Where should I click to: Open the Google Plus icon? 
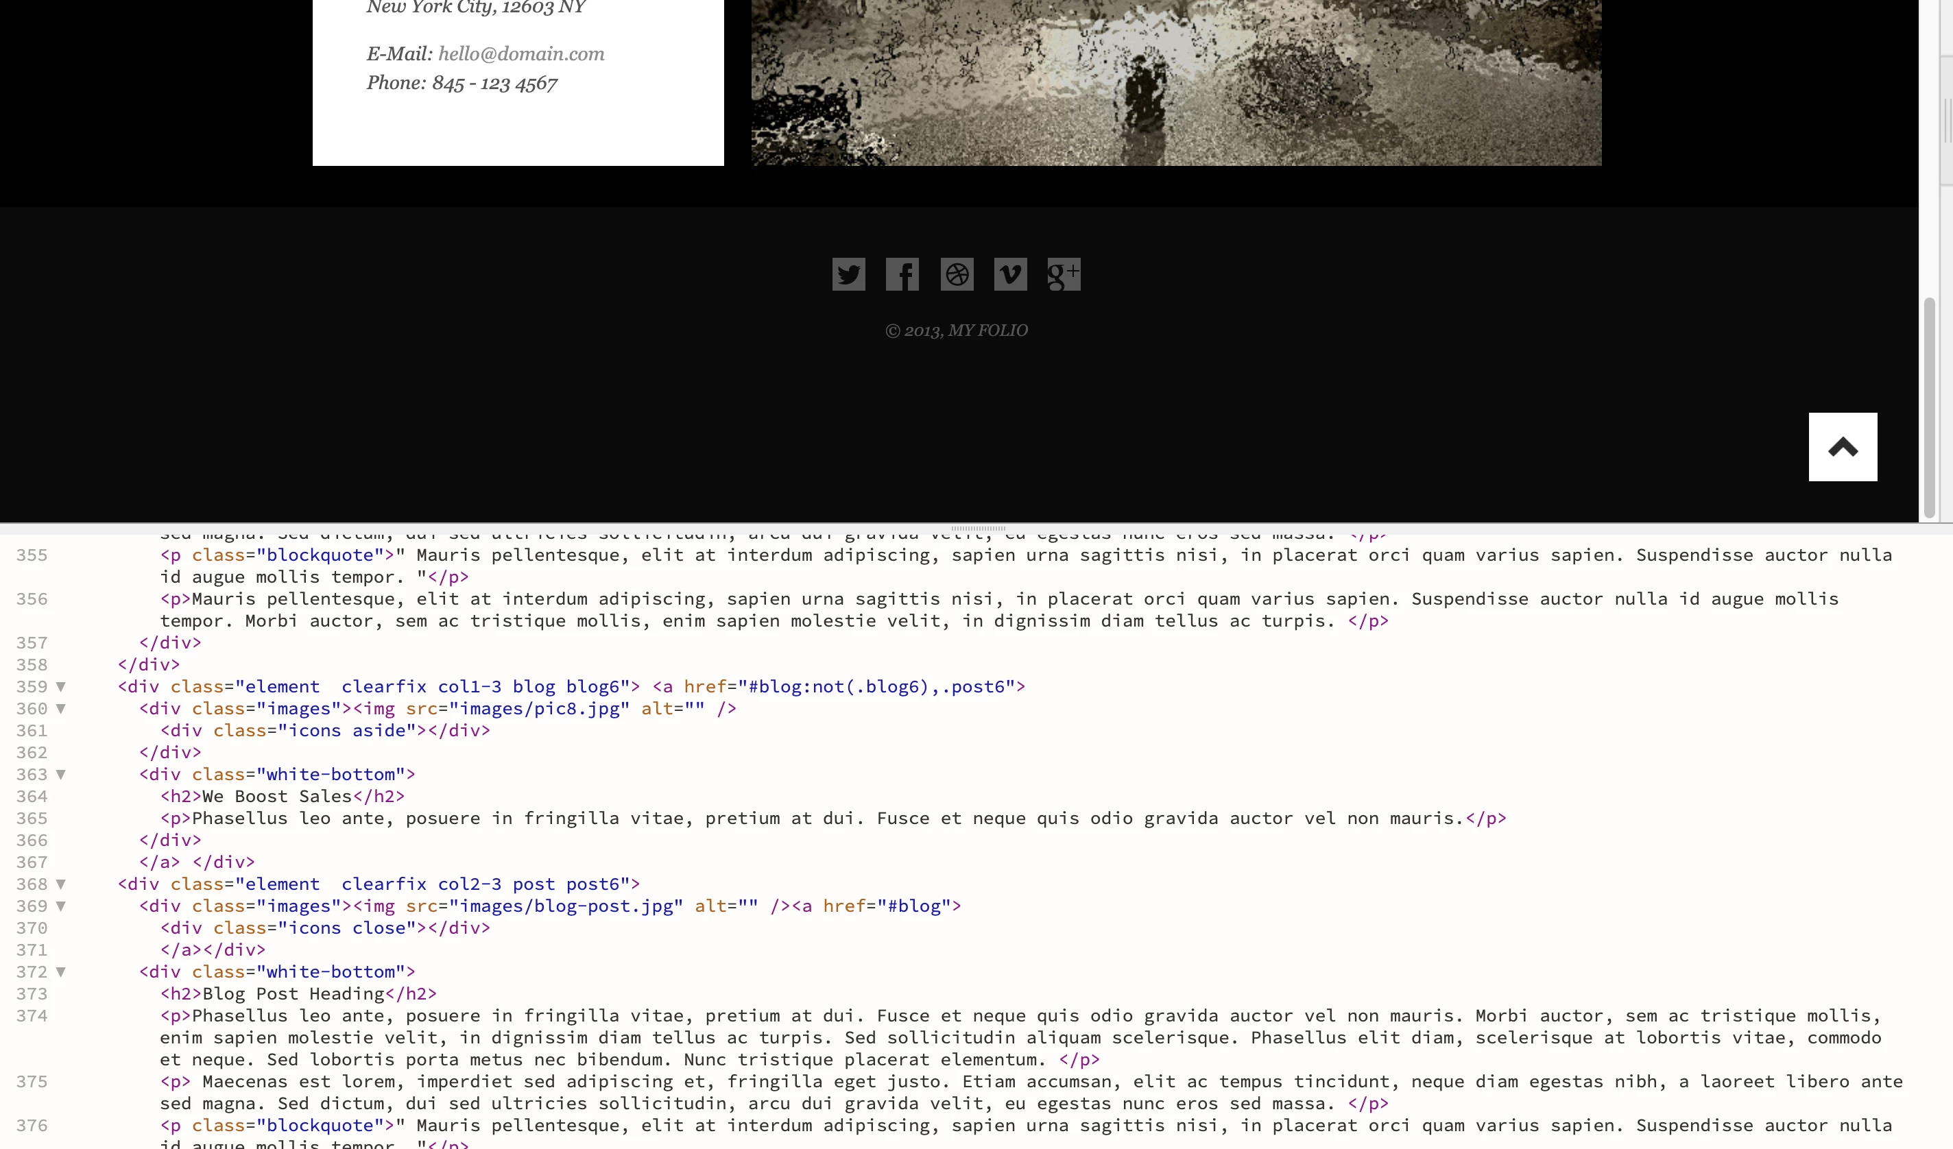click(x=1064, y=274)
